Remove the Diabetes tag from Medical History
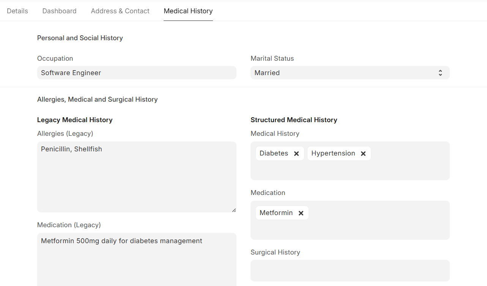This screenshot has width=487, height=286. 296,153
